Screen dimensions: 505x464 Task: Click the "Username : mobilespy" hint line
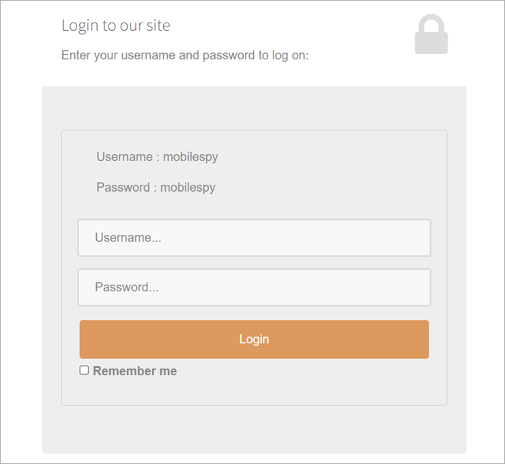pyautogui.click(x=157, y=157)
